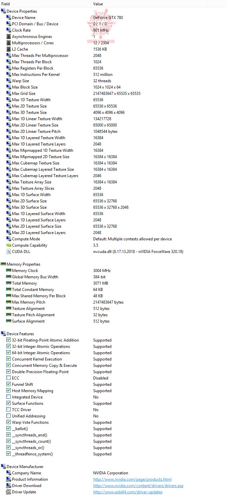This screenshot has width=227, height=497.
Task: Select the nvcuda.dll ForceWare 320.18 value
Action: point(138,252)
